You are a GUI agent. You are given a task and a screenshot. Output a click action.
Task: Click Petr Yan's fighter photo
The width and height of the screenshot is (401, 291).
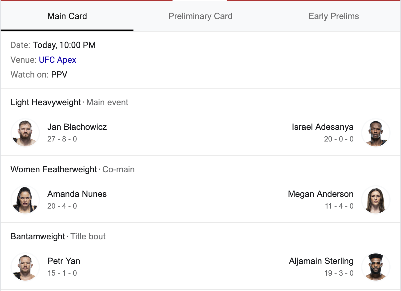[x=25, y=267]
